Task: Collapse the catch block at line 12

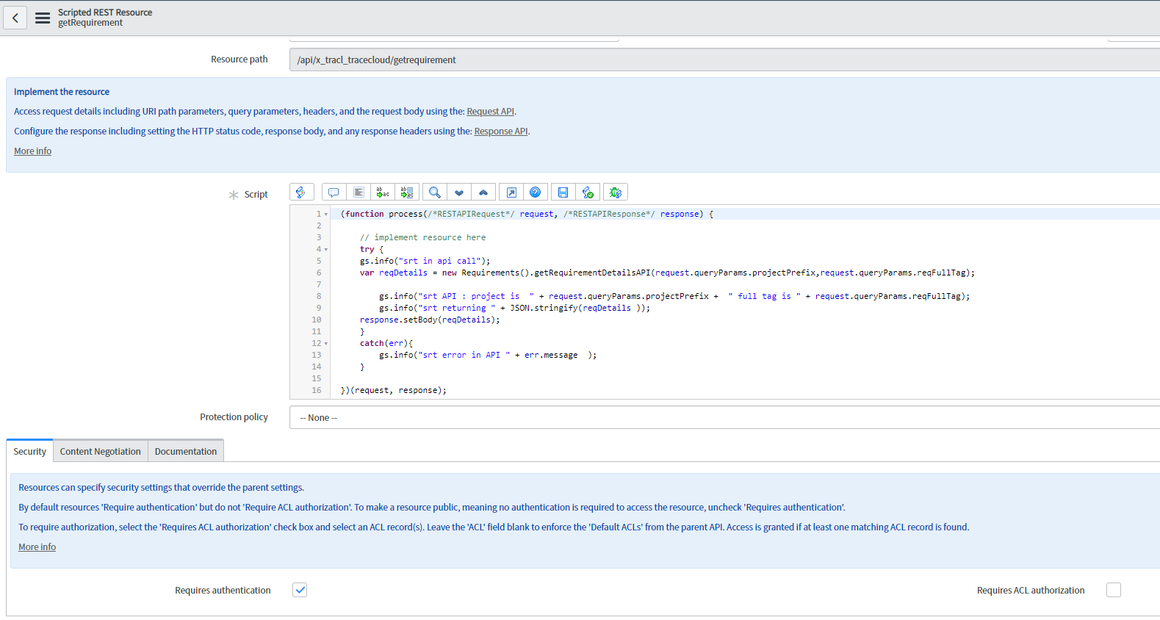Action: click(326, 344)
